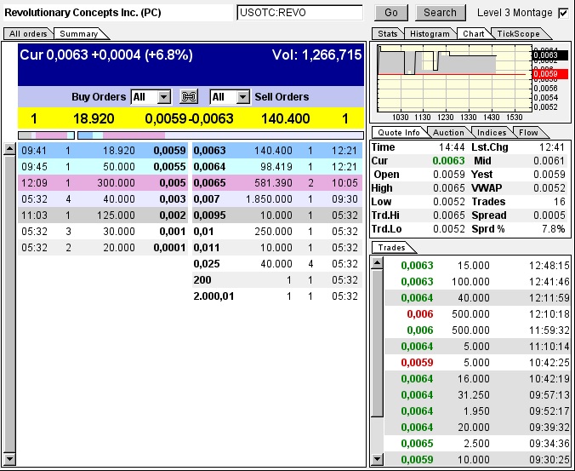Image resolution: width=575 pixels, height=471 pixels.
Task: Click the link buy/sell filters chain icon
Action: (189, 97)
